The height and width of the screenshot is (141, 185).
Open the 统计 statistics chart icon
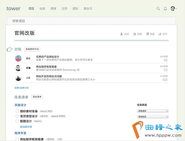coord(160,34)
